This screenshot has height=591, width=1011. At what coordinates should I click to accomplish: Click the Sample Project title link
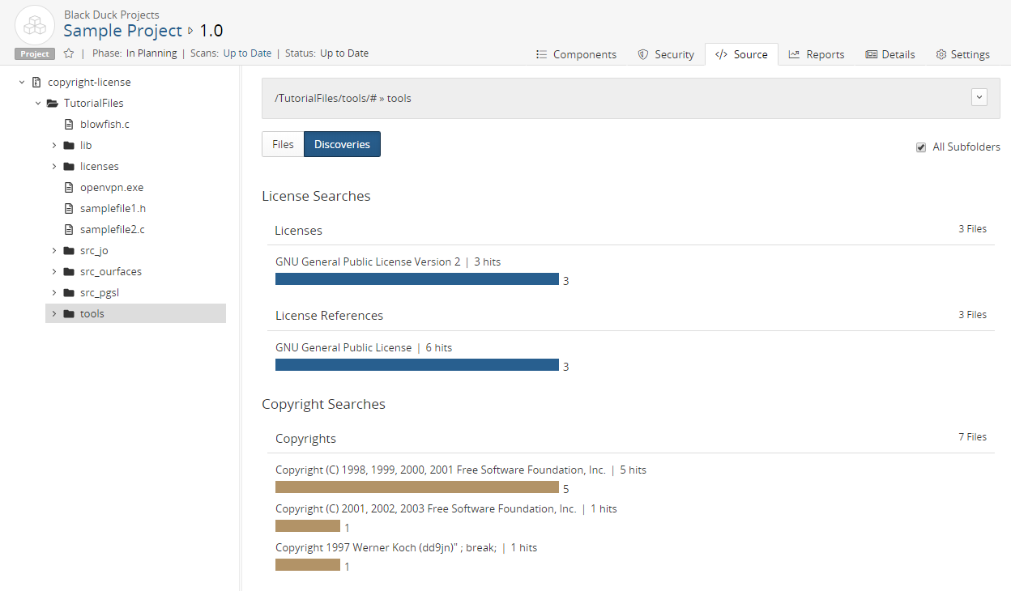tap(122, 31)
